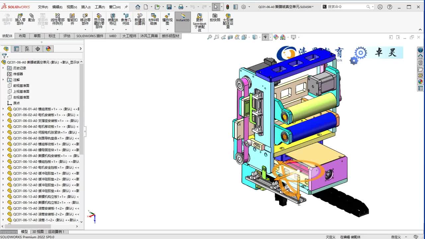The width and height of the screenshot is (425, 239).
Task: Open the 文件(F) menu
Action: pos(43,7)
